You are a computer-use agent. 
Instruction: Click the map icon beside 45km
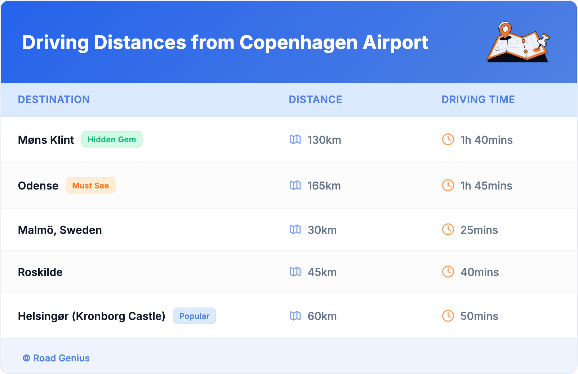coord(295,272)
